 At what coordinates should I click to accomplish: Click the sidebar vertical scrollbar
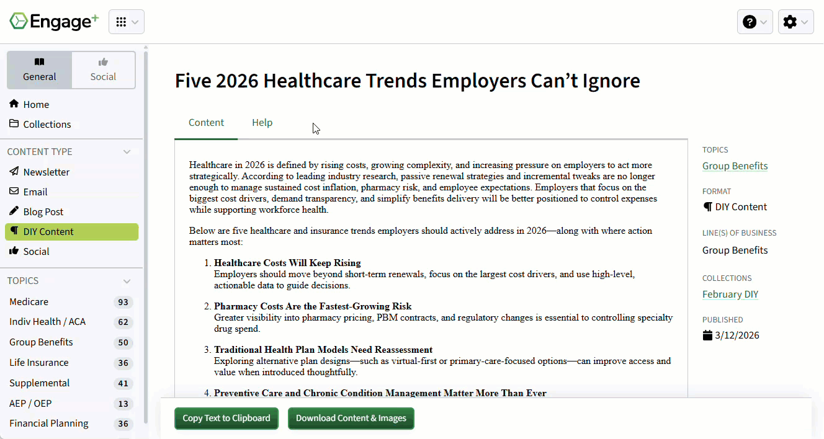click(x=146, y=236)
